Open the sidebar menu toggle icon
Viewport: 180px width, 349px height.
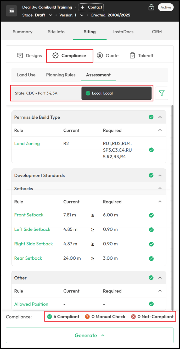click(x=12, y=11)
